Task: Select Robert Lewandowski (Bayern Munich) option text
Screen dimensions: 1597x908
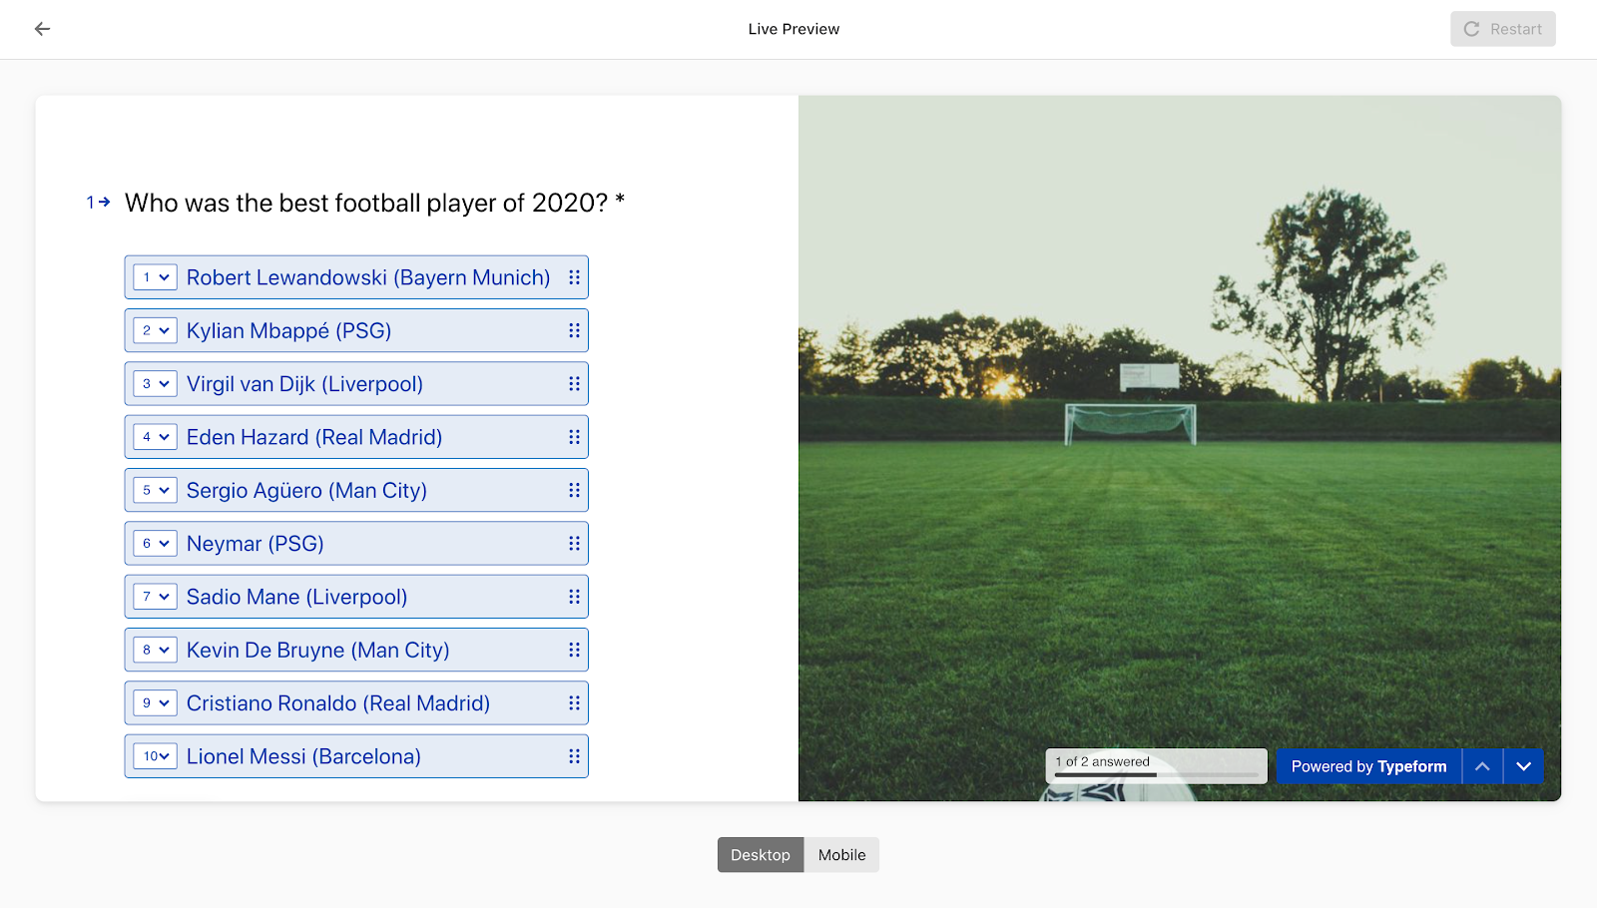Action: tap(368, 277)
